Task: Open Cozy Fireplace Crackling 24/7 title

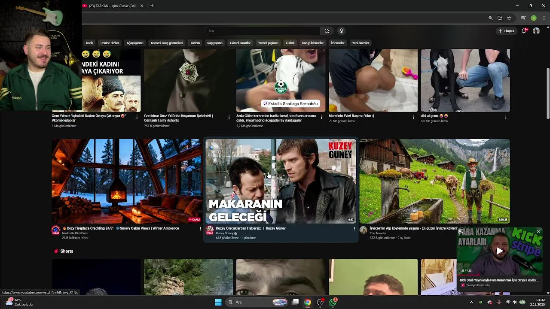Action: click(120, 228)
